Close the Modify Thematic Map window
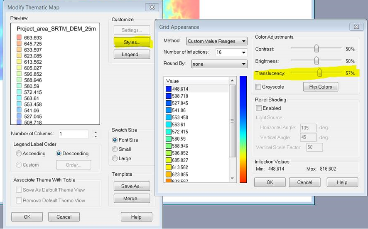This screenshot has width=368, height=229. (x=152, y=7)
